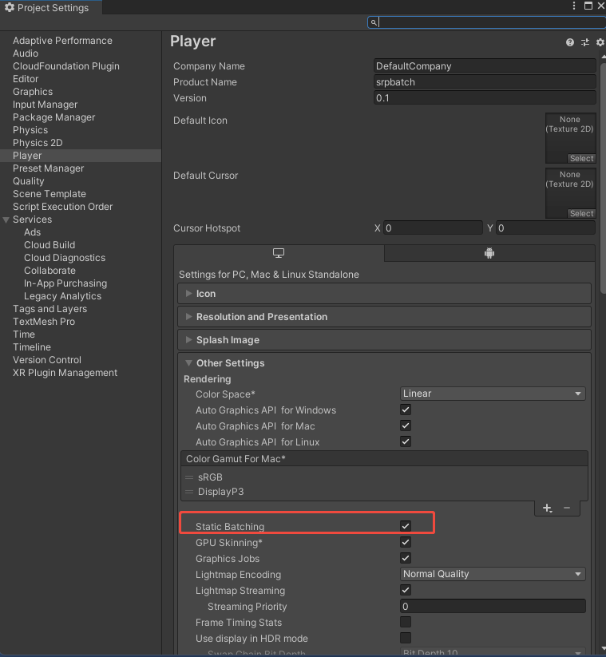Focus the settings search box
606x657 pixels.
click(486, 22)
